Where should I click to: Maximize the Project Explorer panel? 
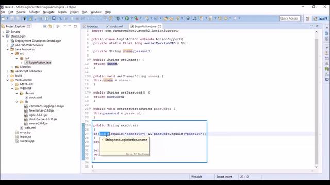[75, 26]
